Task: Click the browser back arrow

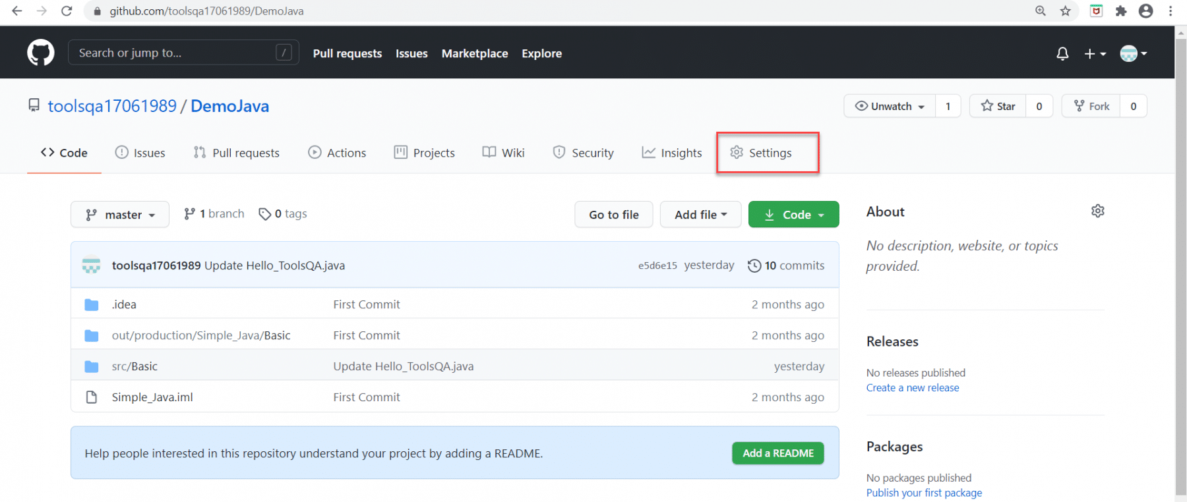Action: point(17,11)
